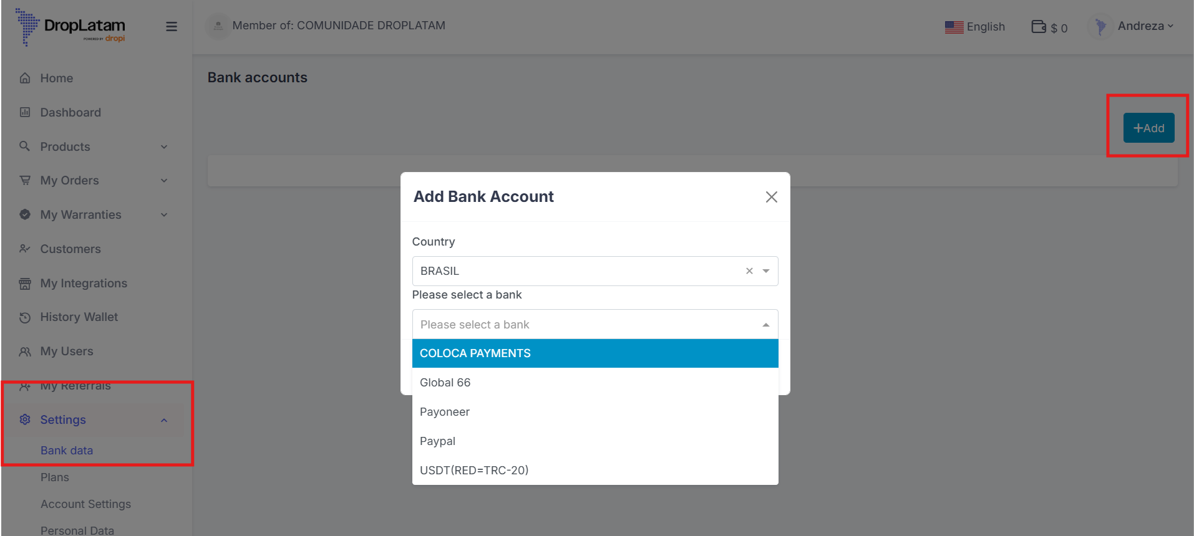
Task: Click the hamburger menu icon
Action: 172,27
